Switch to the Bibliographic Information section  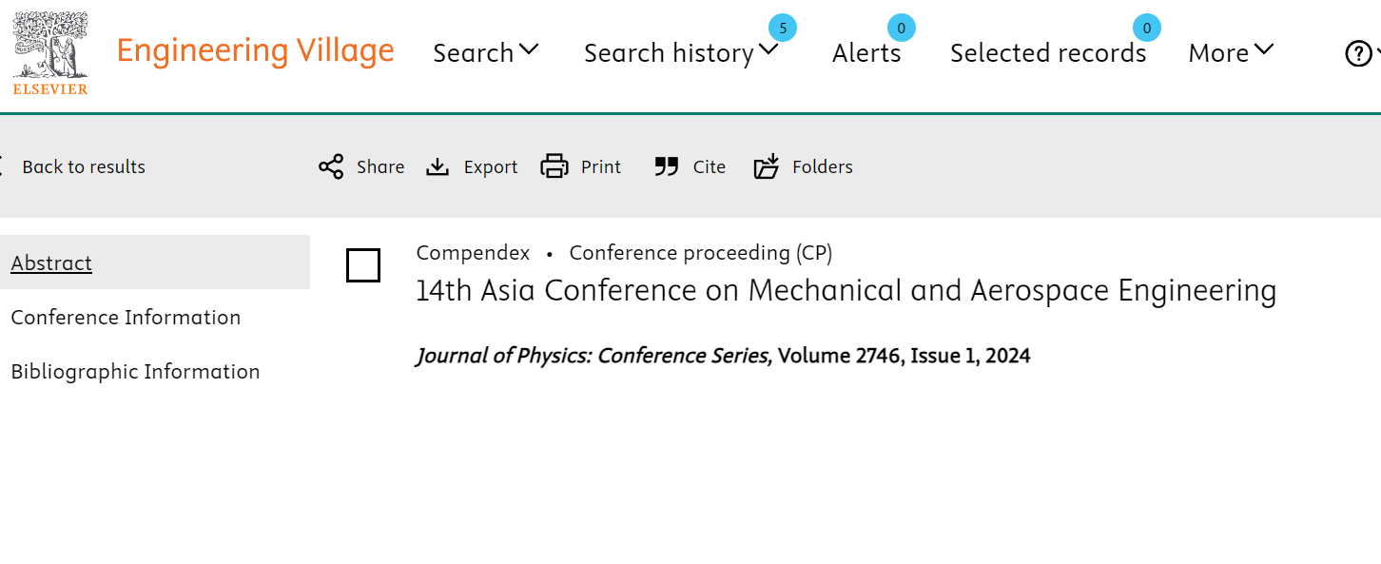(x=135, y=371)
